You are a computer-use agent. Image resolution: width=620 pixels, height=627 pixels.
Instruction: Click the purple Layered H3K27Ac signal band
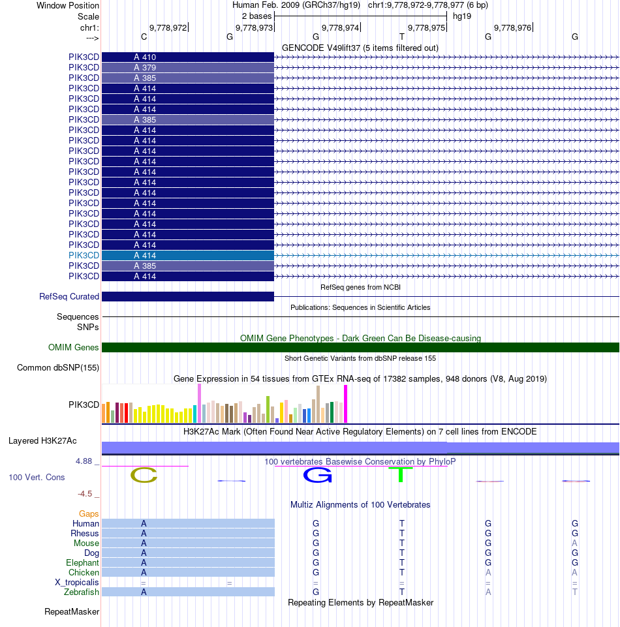point(360,448)
